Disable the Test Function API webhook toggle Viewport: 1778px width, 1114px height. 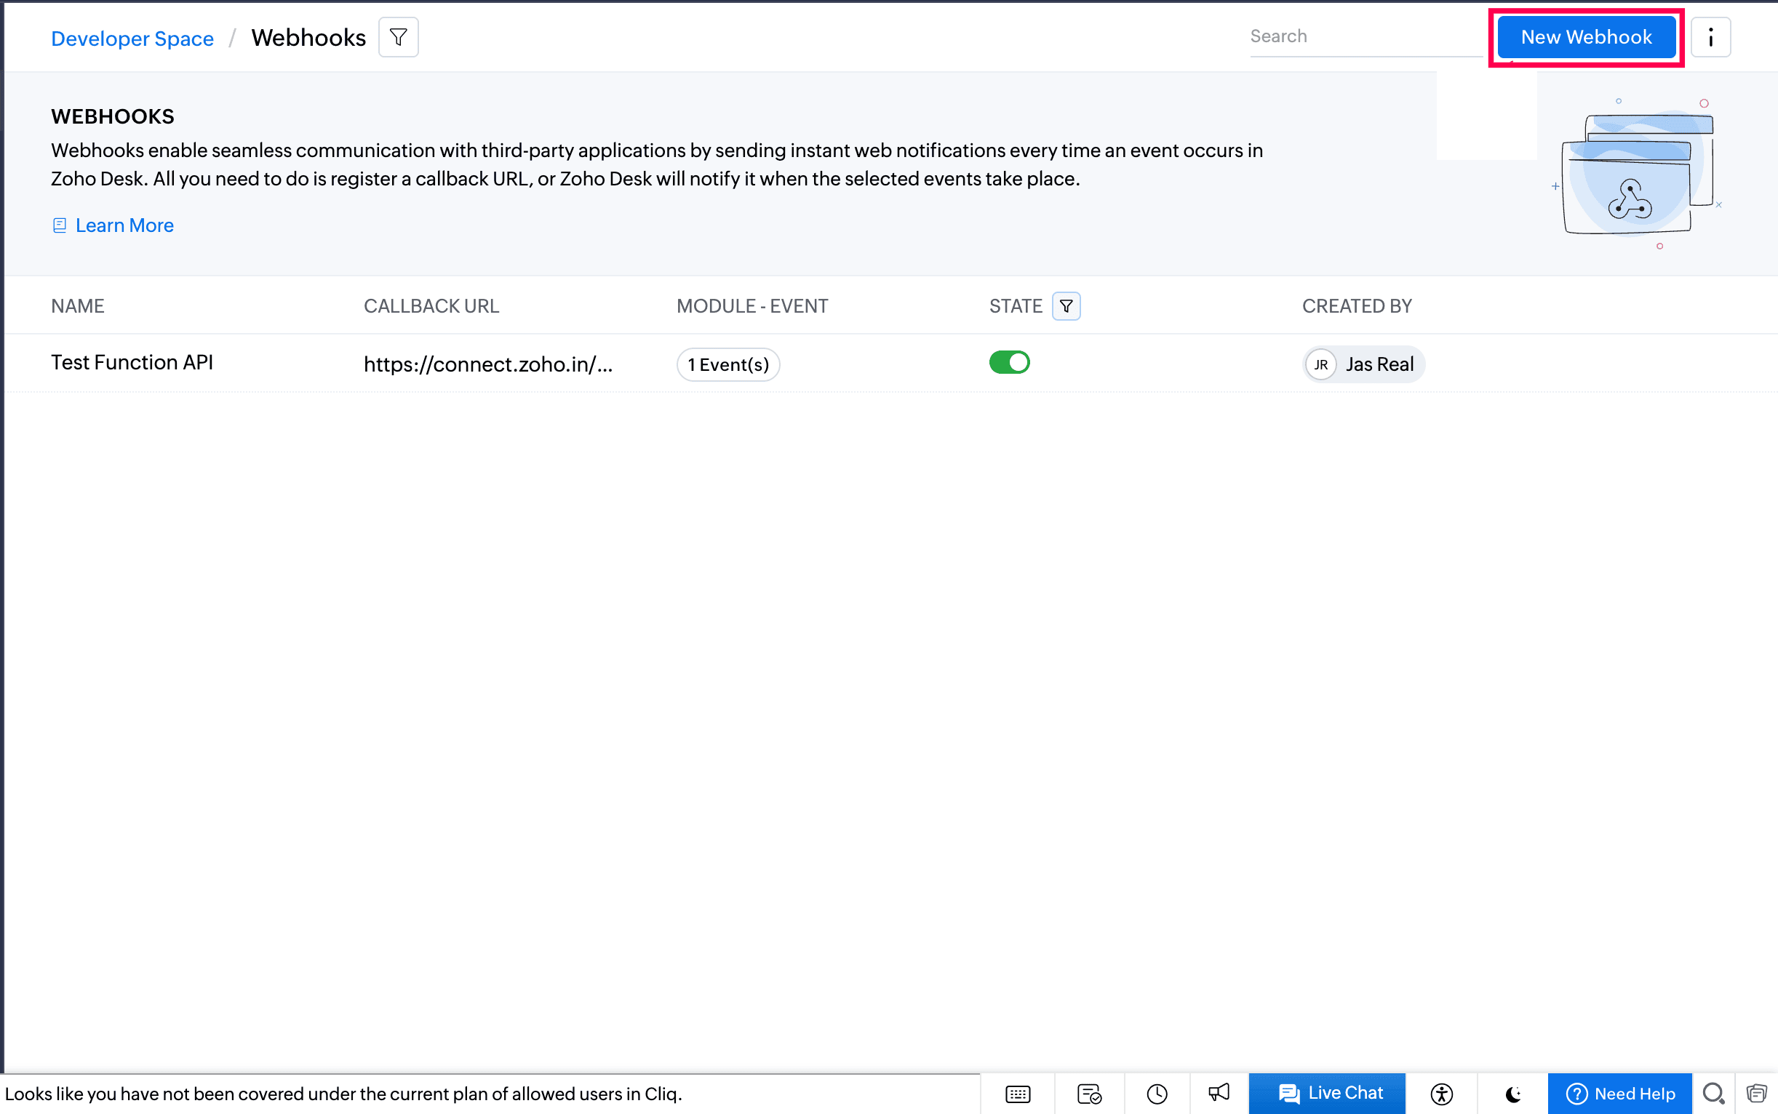[x=1009, y=363]
